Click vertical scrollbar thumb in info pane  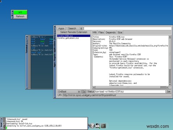[170, 54]
